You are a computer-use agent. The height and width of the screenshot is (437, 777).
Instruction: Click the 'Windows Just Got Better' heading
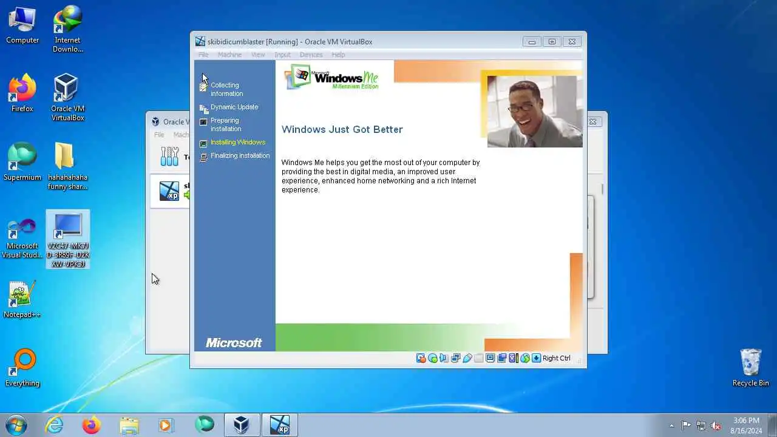click(x=342, y=129)
